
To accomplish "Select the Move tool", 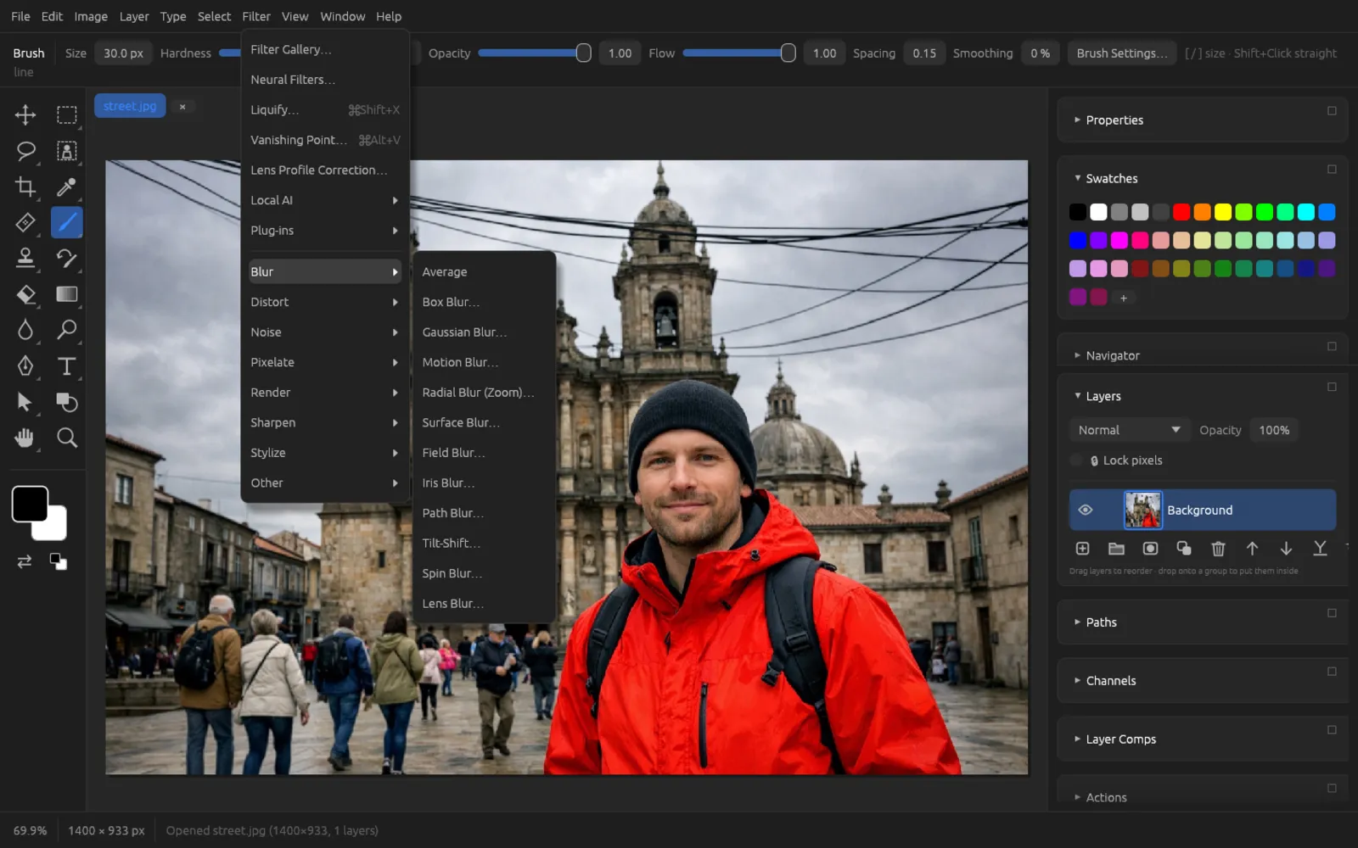I will [x=25, y=114].
